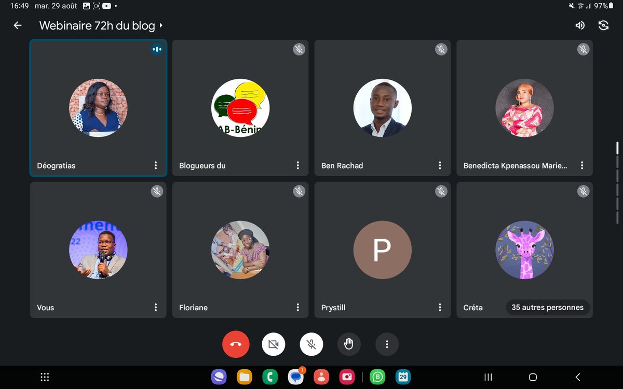623x389 pixels.
Task: Click the Floriane name label
Action: click(193, 308)
